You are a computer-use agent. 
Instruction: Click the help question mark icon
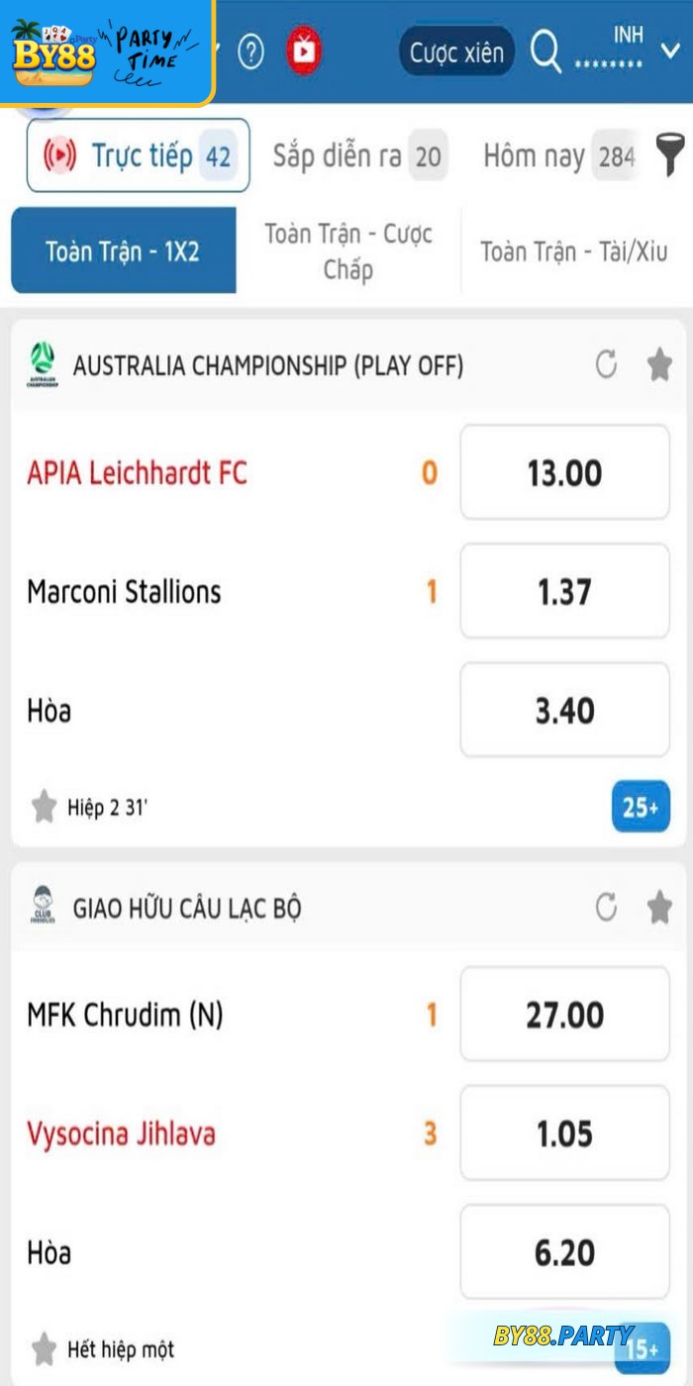[251, 51]
